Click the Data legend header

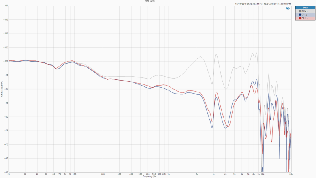click(305, 7)
